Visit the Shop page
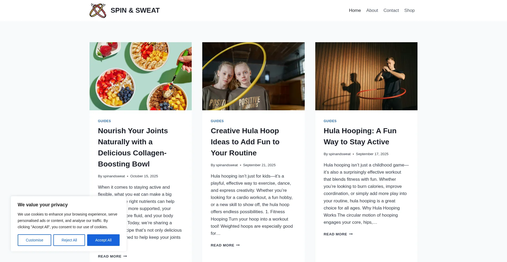 coord(409,11)
